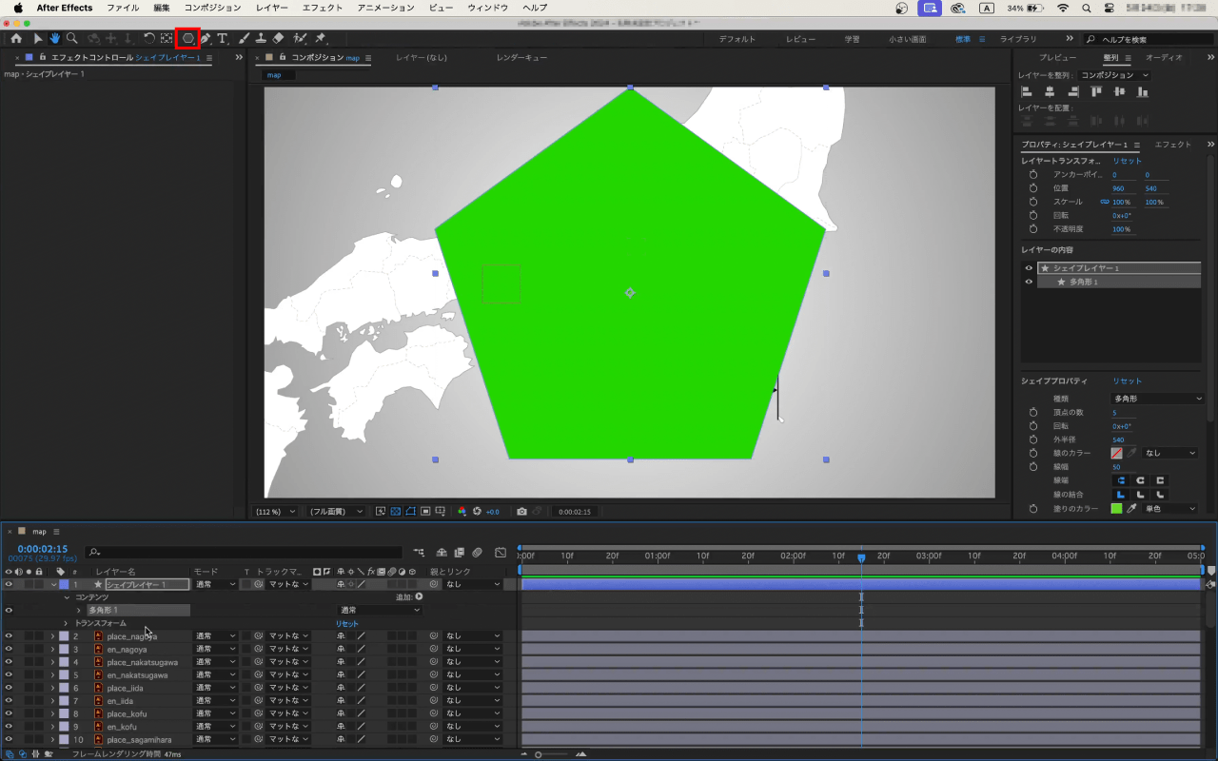The width and height of the screenshot is (1218, 761).
Task: Toggle eye for 多角形 1 in layer contents
Action: 1029,282
